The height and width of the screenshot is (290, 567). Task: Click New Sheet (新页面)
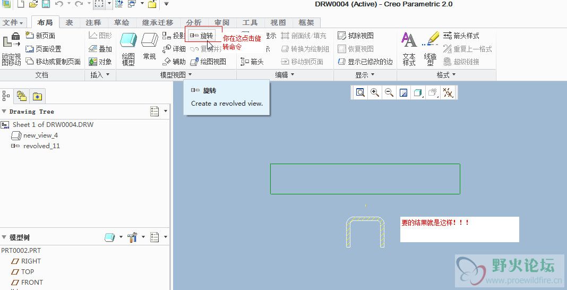(x=40, y=36)
